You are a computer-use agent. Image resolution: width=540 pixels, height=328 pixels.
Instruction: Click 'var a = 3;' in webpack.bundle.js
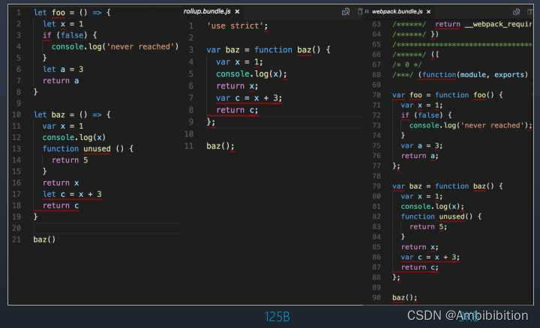tap(421, 146)
